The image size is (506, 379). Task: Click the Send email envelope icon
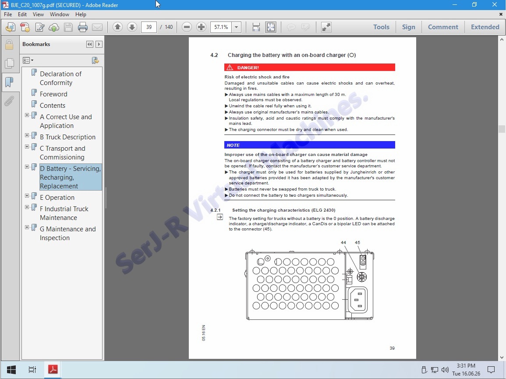97,27
